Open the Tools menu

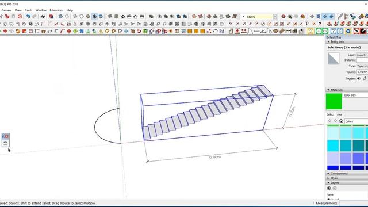tap(29, 10)
